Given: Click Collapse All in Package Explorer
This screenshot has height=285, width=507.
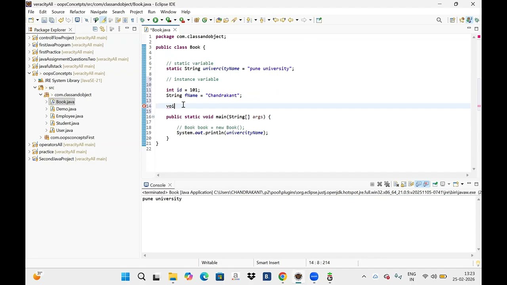Looking at the screenshot, I should tap(95, 29).
